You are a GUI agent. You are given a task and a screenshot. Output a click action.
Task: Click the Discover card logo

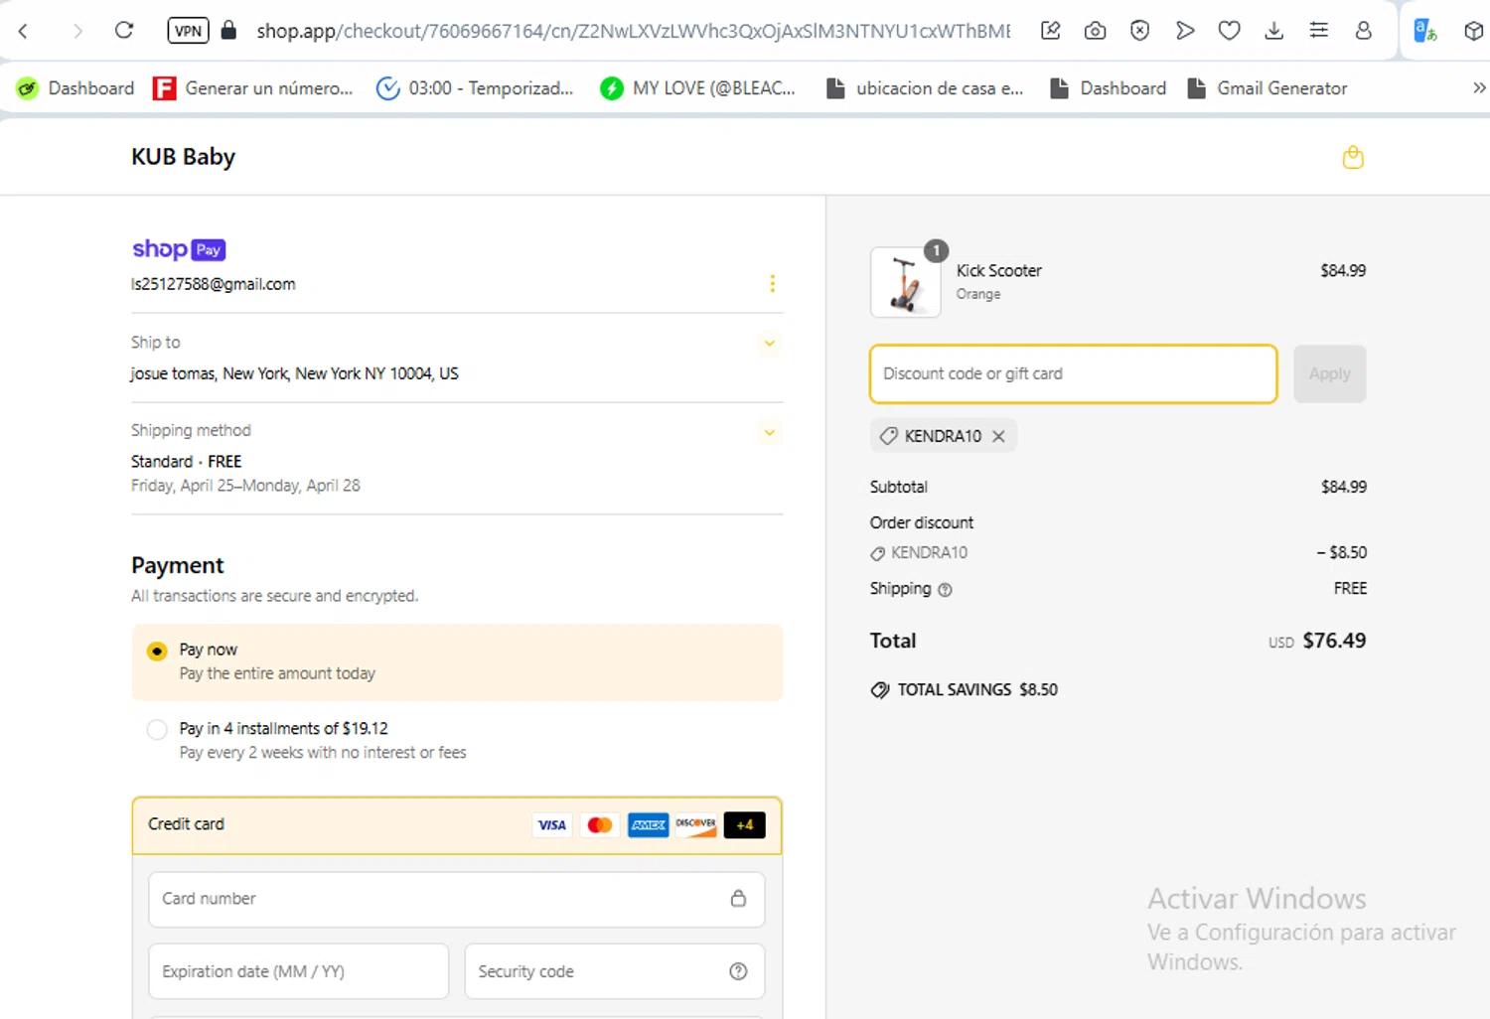pyautogui.click(x=696, y=825)
